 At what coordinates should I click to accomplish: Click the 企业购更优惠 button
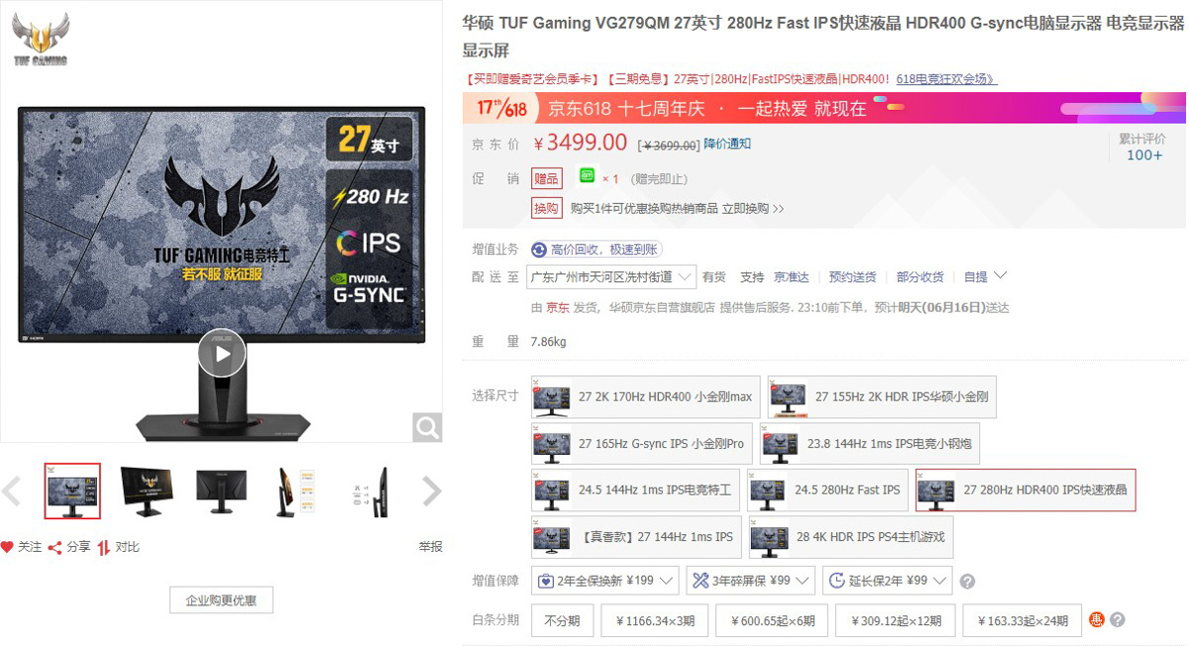pyautogui.click(x=222, y=600)
